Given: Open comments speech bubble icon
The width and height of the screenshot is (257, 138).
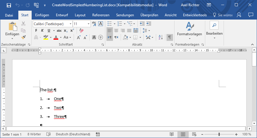Looking at the screenshot, I should (250, 15).
